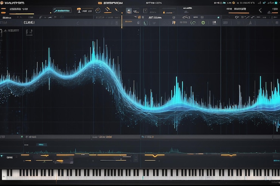This screenshot has width=280, height=186.
Task: Click the orange V-shaped automation curve
Action: [x=155, y=155]
